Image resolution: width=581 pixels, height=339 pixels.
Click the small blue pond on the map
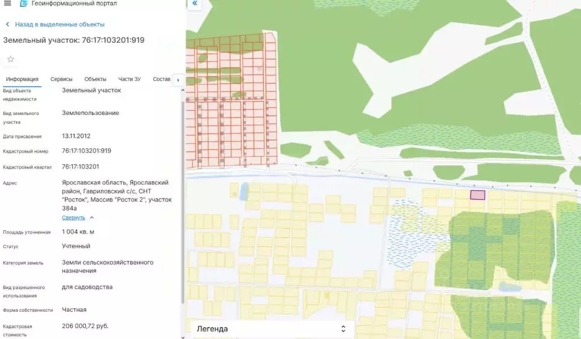point(244,191)
